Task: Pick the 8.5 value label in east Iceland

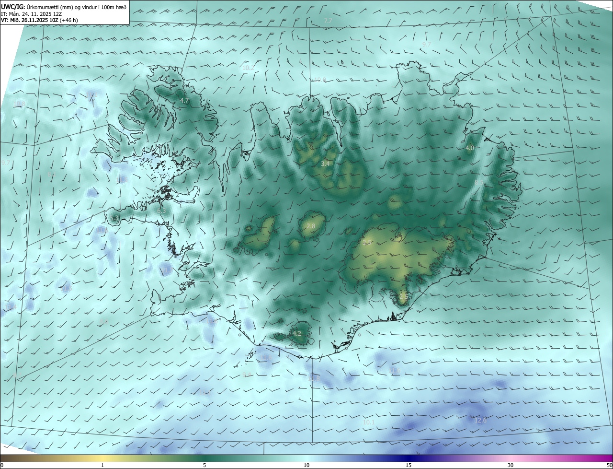Action: [x=479, y=183]
